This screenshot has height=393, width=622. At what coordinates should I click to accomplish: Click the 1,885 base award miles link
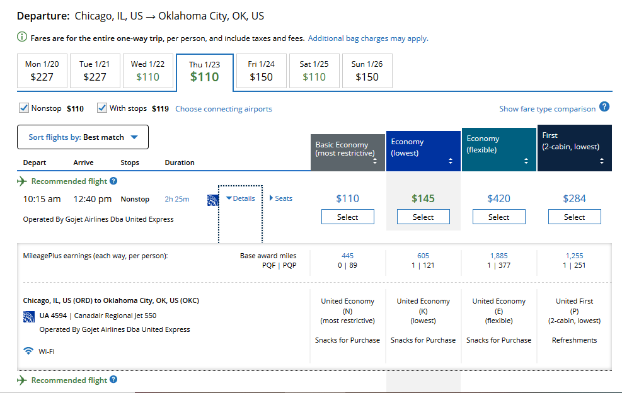click(x=498, y=256)
